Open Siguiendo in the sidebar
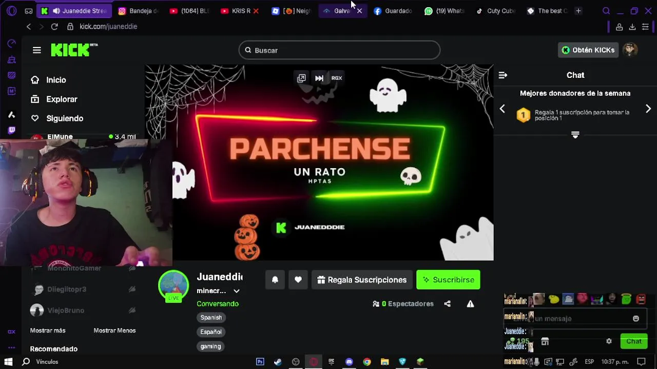 [57, 118]
